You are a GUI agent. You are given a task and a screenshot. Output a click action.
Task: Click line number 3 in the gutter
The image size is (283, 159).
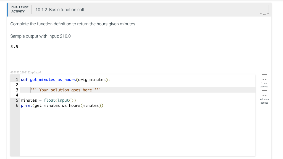pyautogui.click(x=17, y=90)
